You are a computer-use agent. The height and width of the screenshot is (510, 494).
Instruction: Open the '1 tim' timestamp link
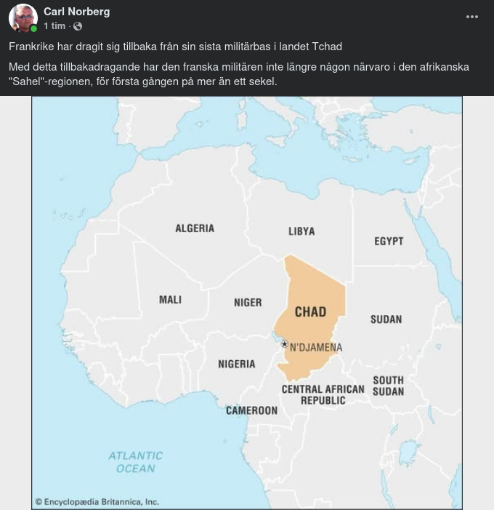54,26
